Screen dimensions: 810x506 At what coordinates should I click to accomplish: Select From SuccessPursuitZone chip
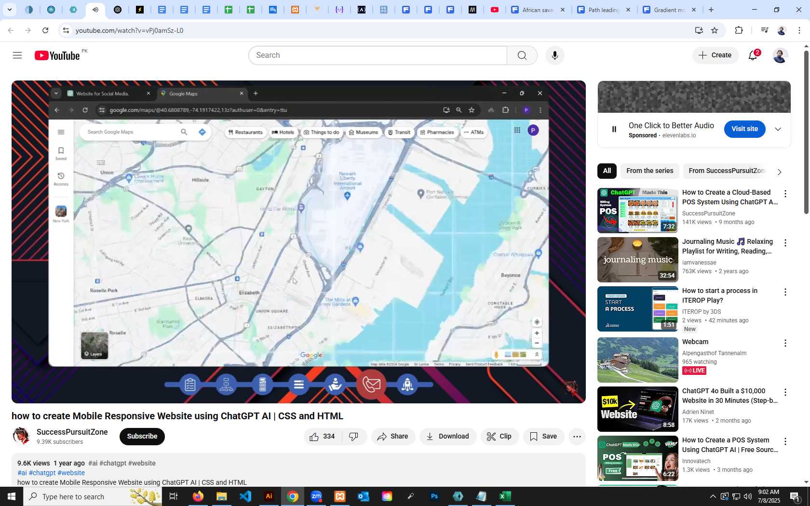726,171
